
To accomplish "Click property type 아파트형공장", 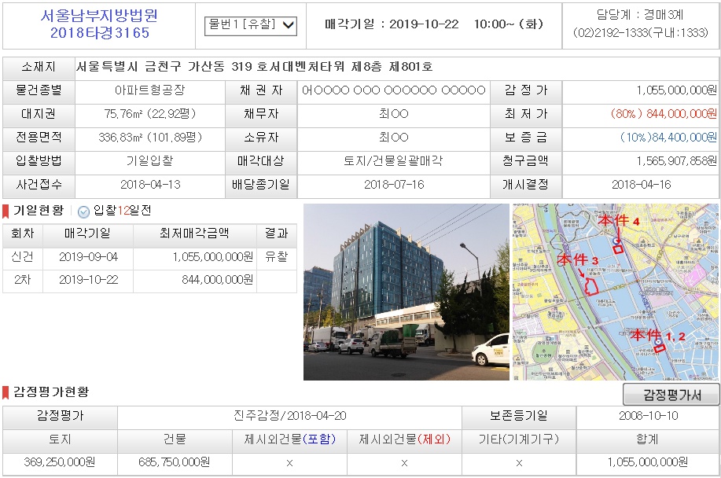I will pyautogui.click(x=150, y=90).
